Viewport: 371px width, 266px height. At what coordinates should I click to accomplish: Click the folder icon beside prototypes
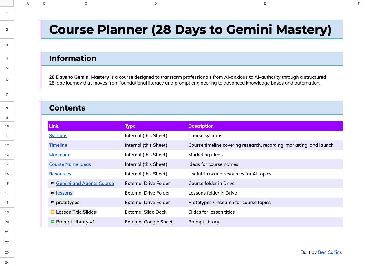click(52, 203)
